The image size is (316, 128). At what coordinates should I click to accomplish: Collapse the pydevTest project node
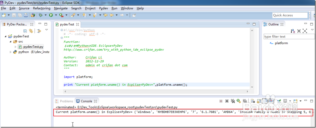pos(5,37)
